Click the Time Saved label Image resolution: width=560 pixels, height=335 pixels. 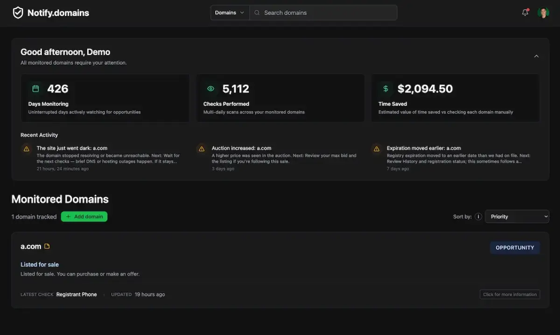coord(392,104)
